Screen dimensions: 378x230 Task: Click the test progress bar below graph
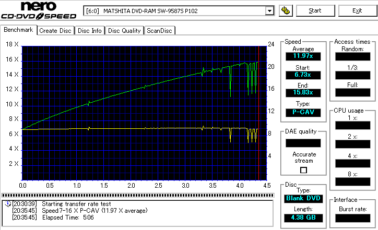[137, 196]
